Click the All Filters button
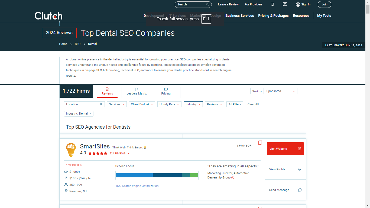 click(x=235, y=104)
